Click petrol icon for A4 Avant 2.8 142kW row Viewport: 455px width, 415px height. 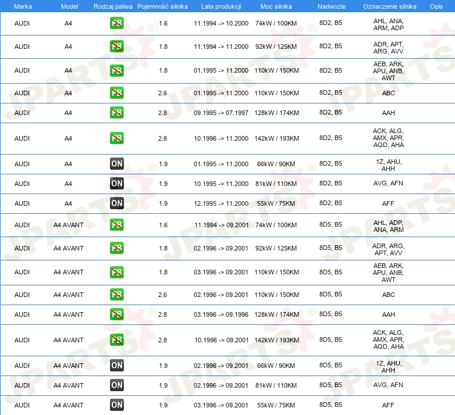(116, 339)
